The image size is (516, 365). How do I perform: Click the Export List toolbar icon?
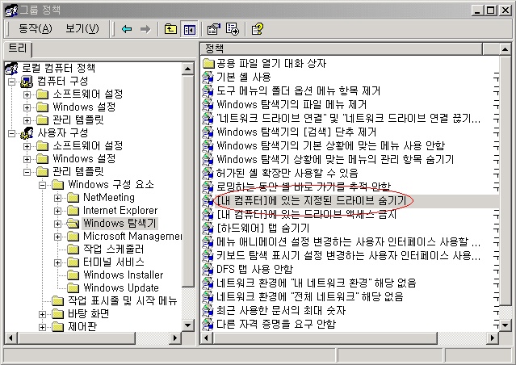click(x=233, y=29)
